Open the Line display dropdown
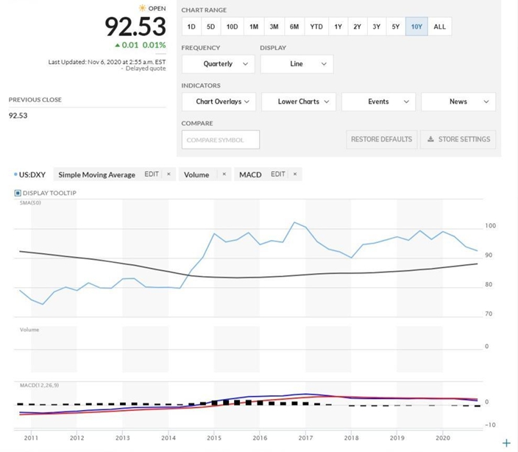518x452 pixels. 297,64
